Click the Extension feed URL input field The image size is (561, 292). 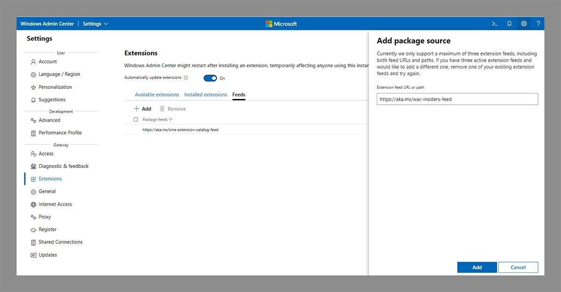coord(457,99)
